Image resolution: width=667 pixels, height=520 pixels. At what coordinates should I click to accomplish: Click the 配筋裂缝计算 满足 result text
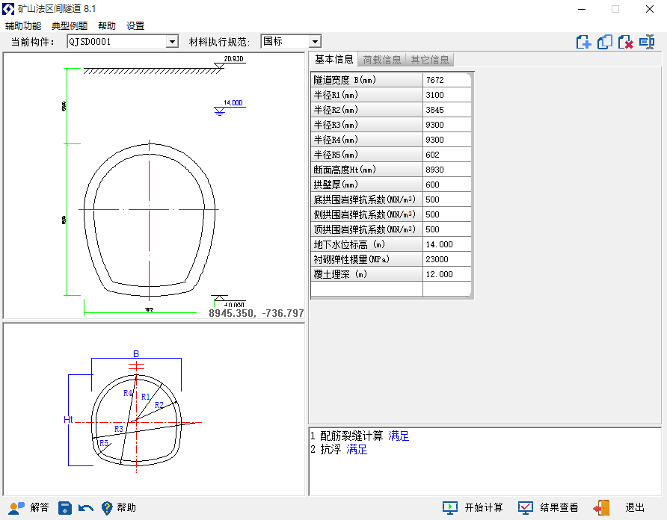[360, 436]
